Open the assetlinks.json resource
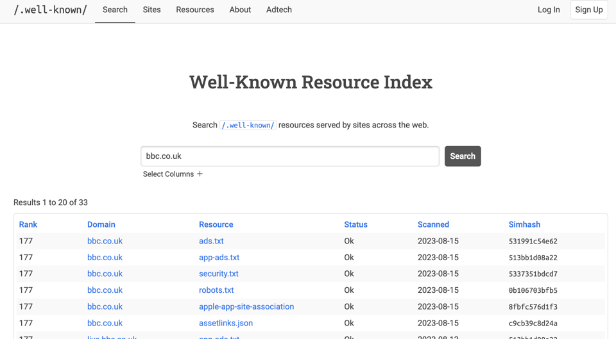This screenshot has width=616, height=339. pos(226,323)
